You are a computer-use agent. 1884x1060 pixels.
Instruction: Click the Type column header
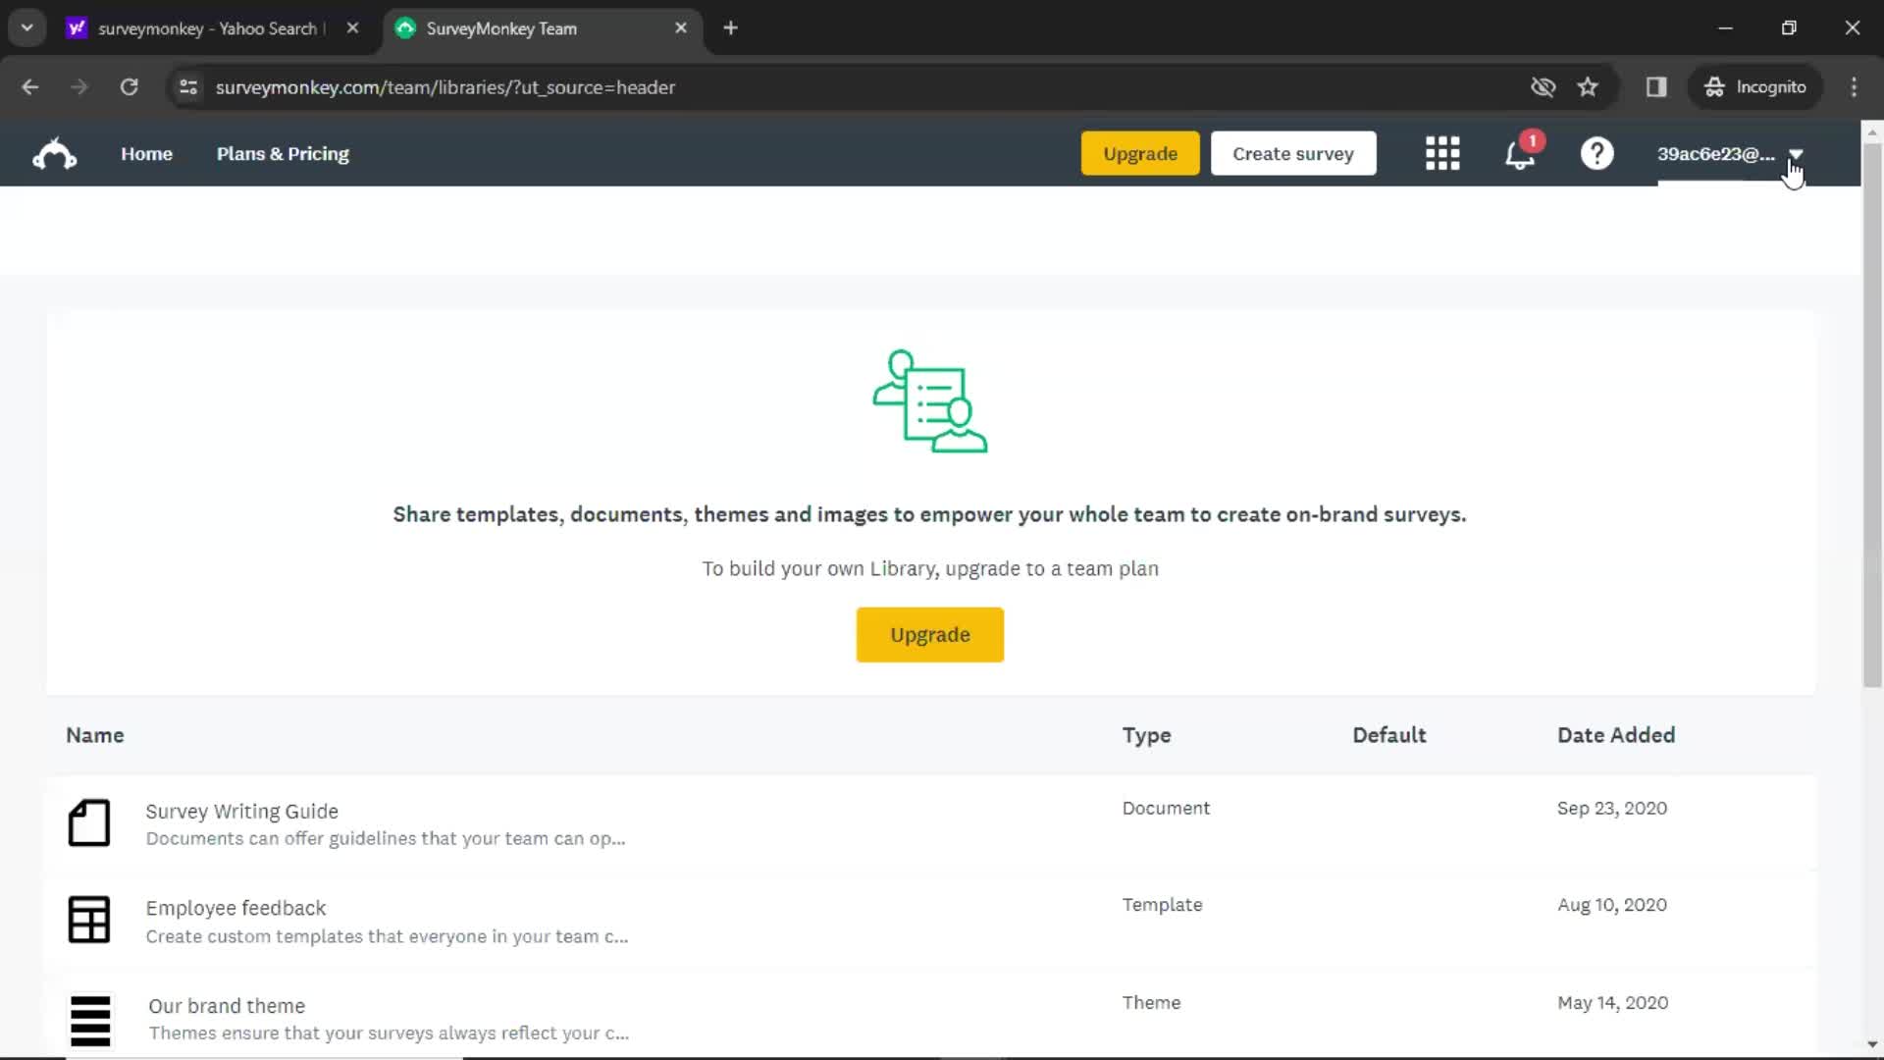click(x=1146, y=735)
